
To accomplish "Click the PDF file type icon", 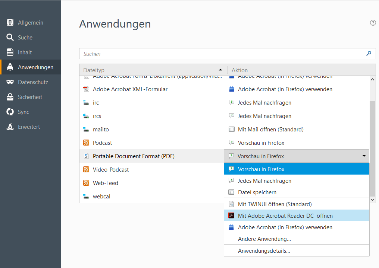I will point(86,156).
